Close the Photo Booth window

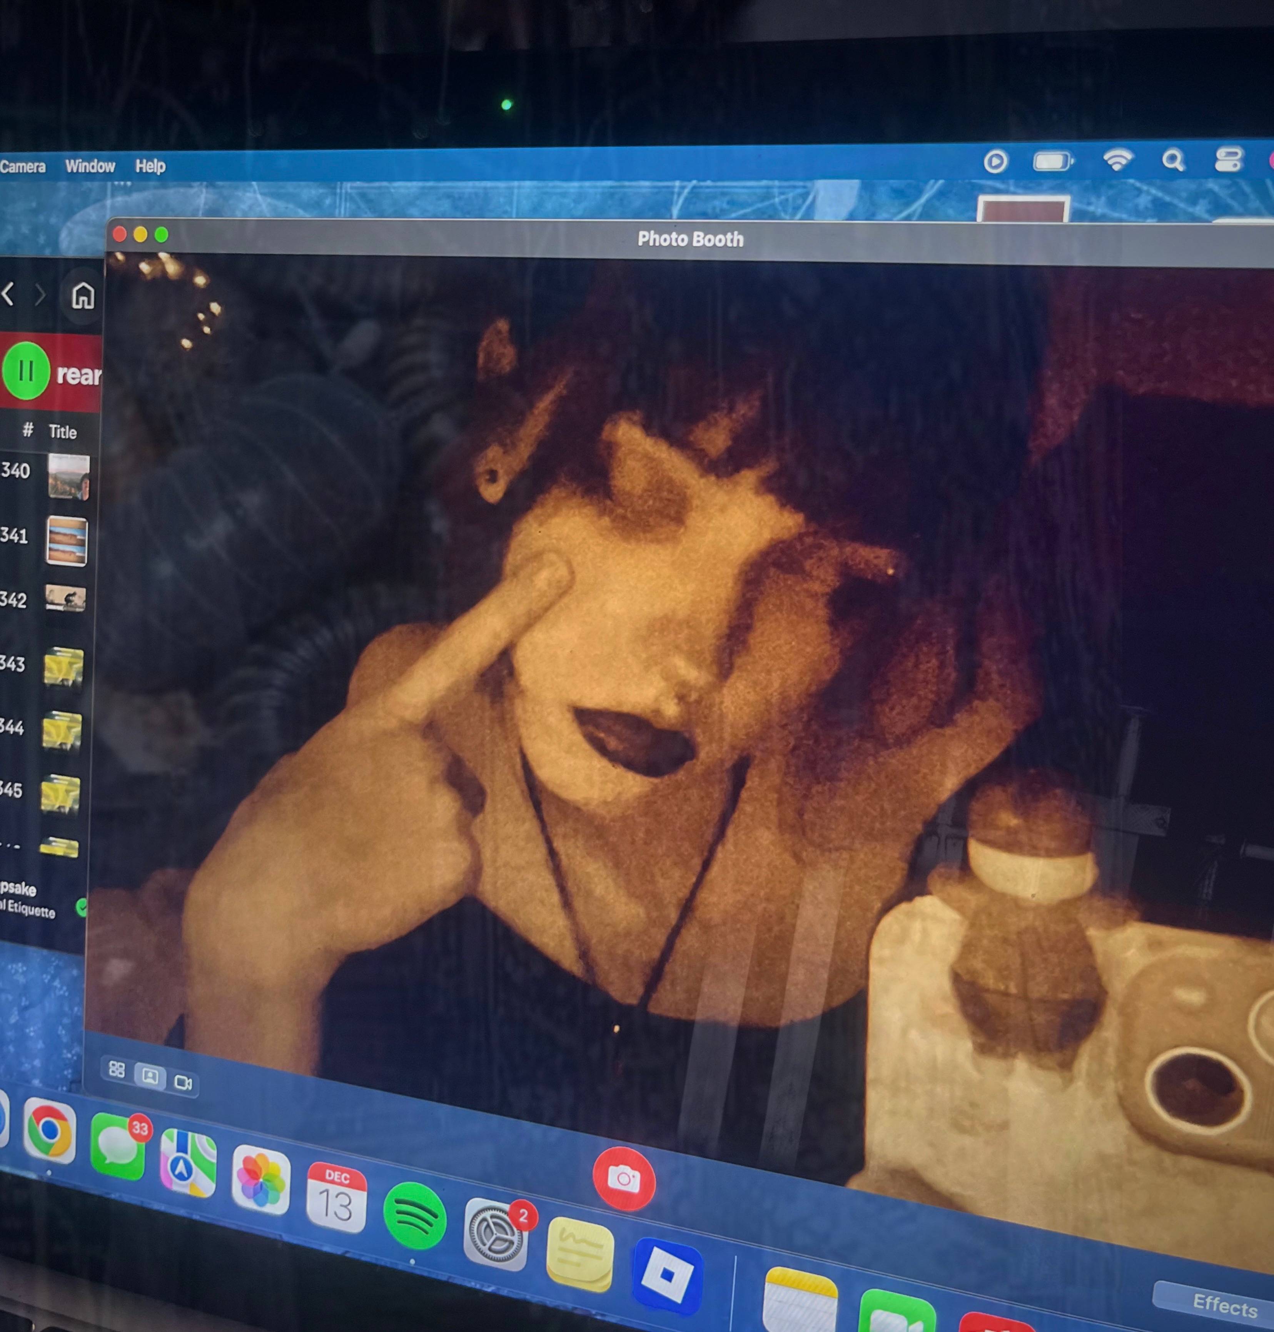pos(120,234)
